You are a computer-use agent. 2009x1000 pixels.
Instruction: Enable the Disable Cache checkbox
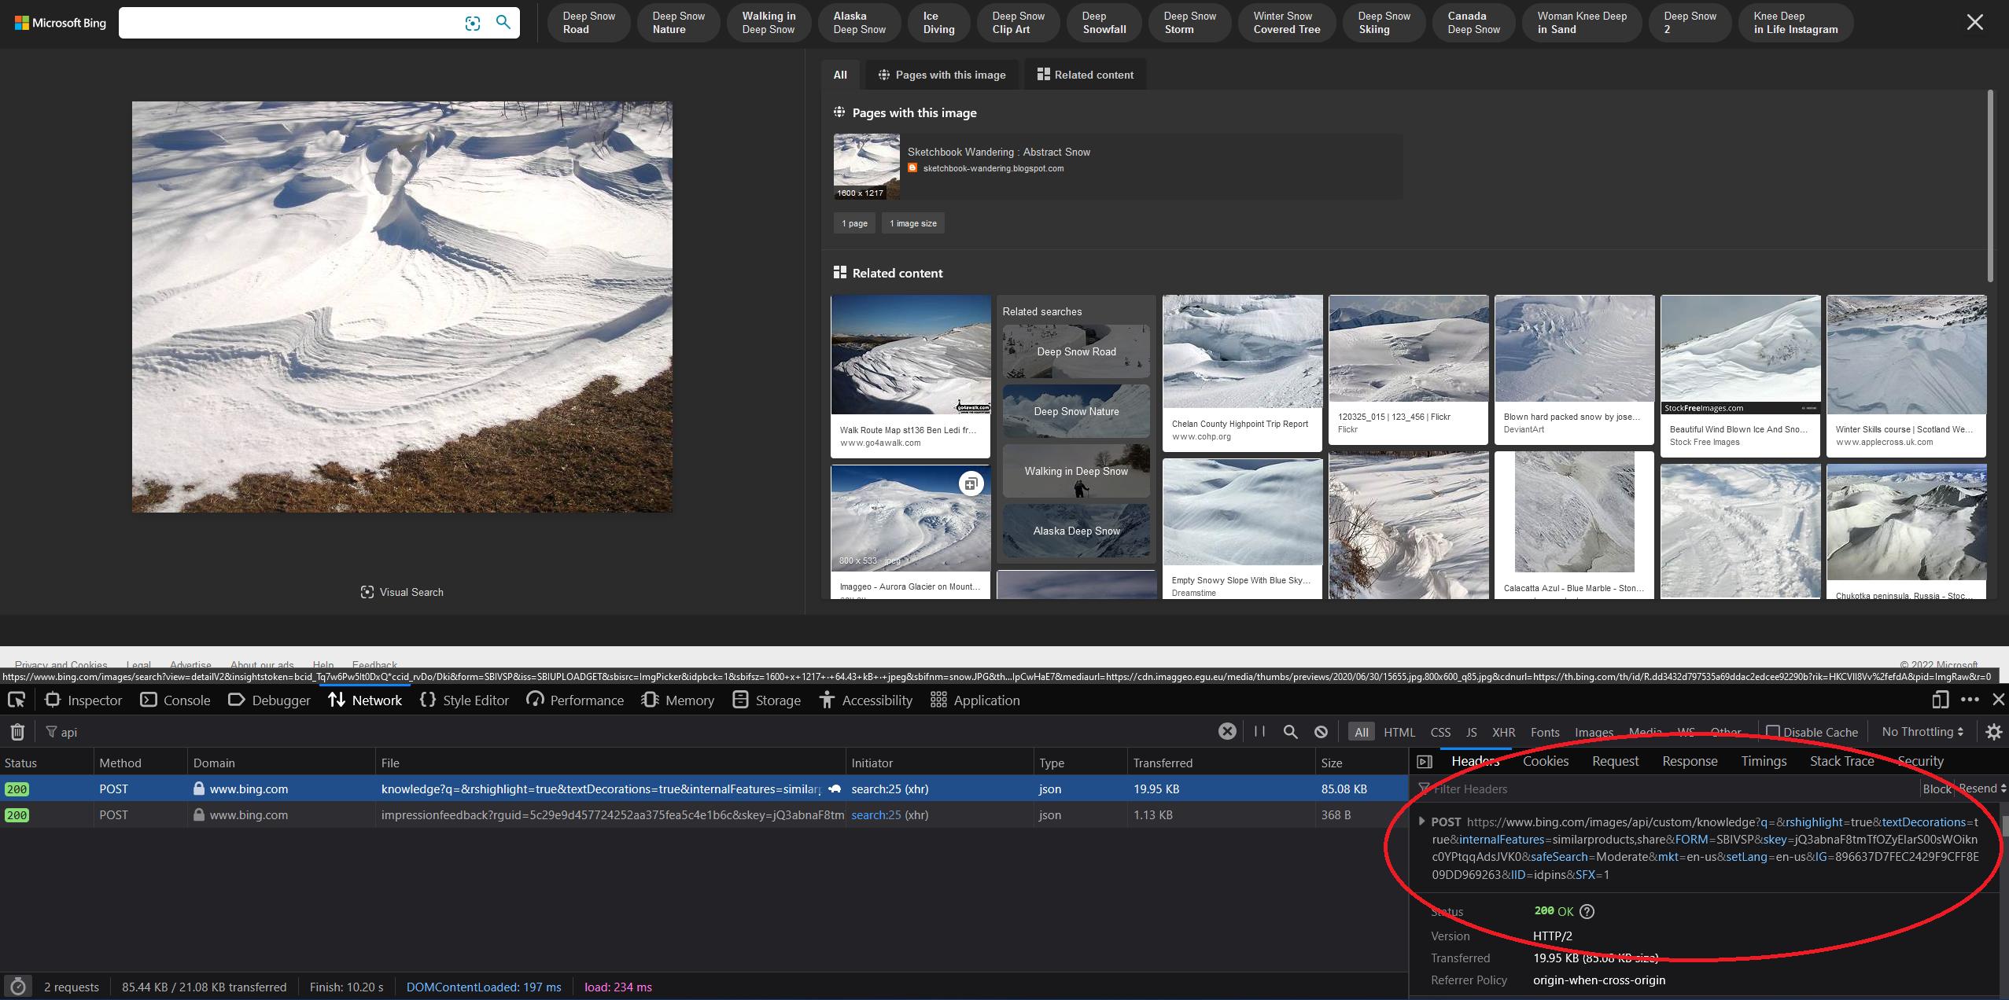[1773, 732]
